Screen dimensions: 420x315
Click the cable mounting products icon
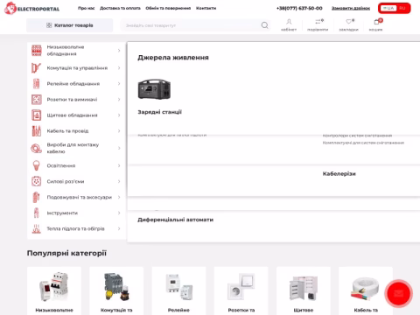coord(37,148)
